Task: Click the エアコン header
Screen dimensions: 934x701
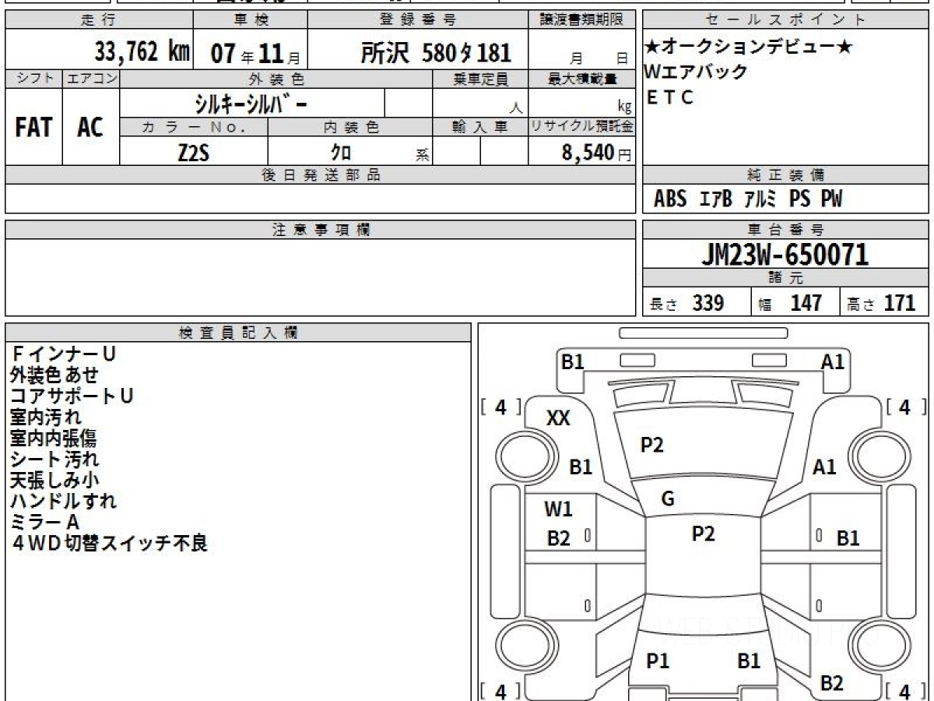Action: (91, 79)
